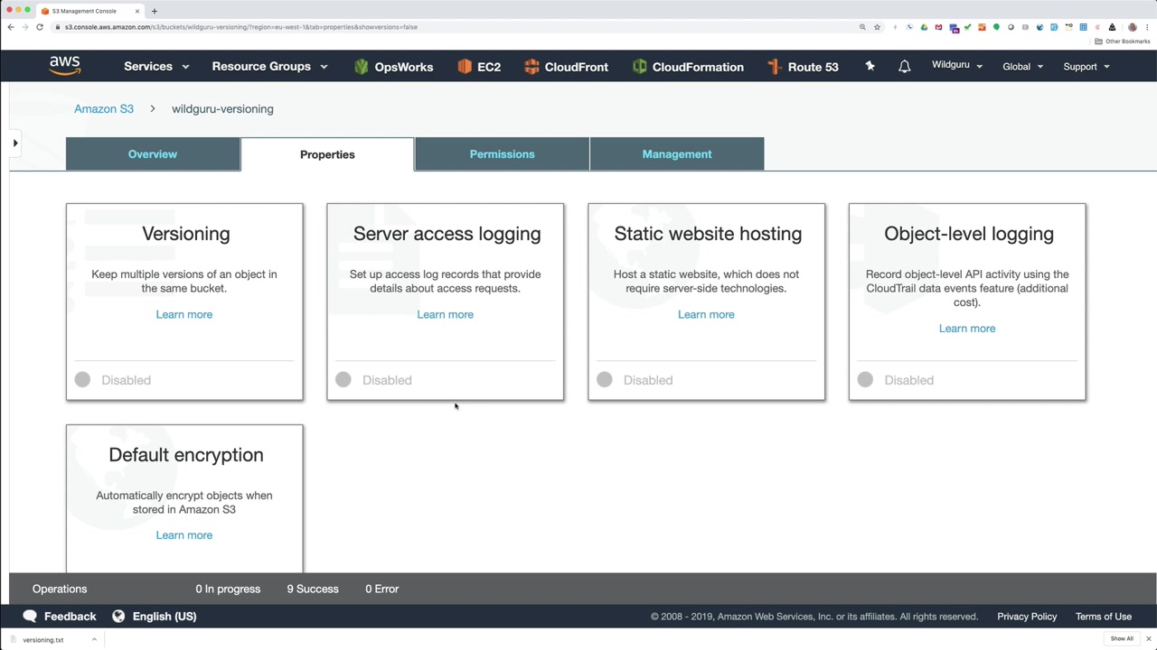Toggle Server access logging disabled status
This screenshot has width=1157, height=650.
[x=343, y=380]
